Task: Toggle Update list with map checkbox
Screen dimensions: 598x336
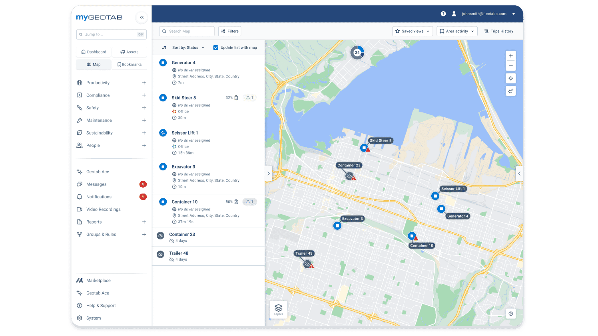Action: [216, 47]
